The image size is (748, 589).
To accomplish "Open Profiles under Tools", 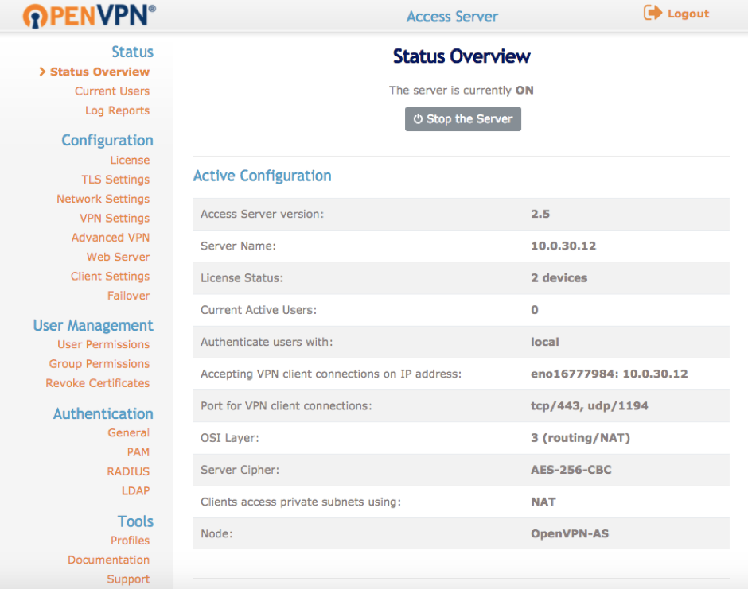I will click(130, 541).
